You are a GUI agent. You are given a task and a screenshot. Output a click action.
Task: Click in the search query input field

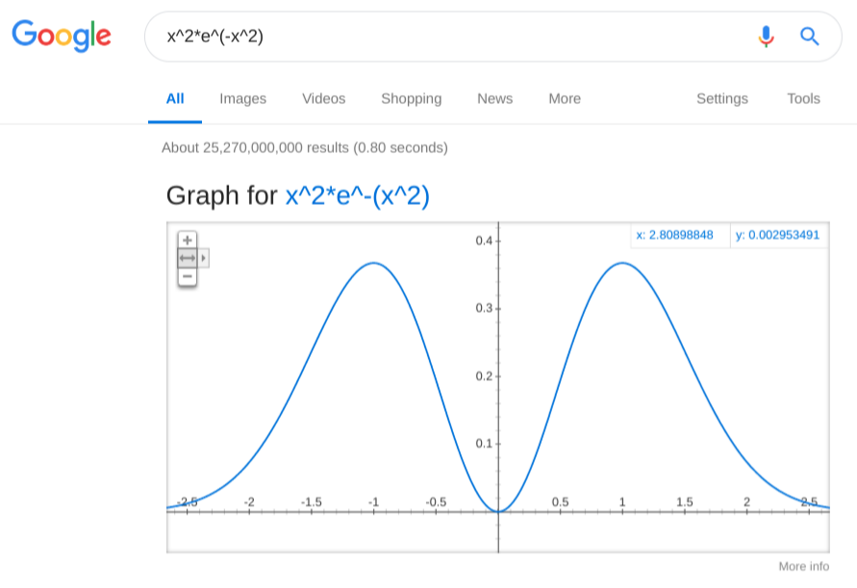(x=452, y=37)
